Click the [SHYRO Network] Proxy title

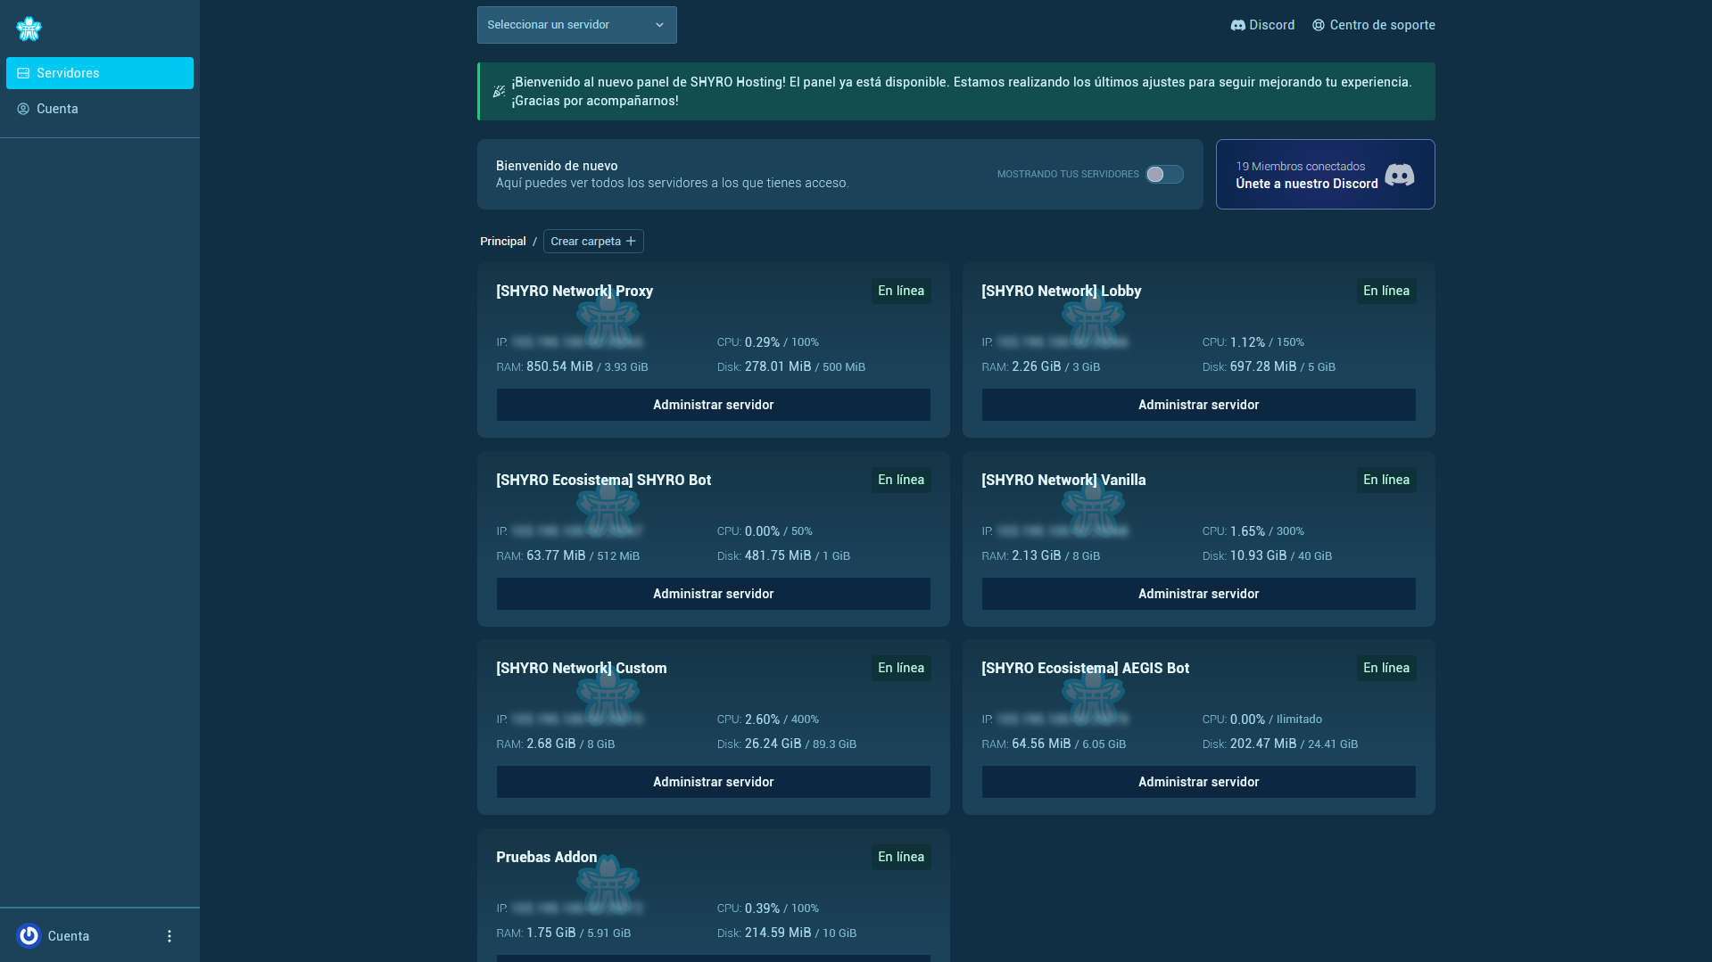[x=575, y=292]
